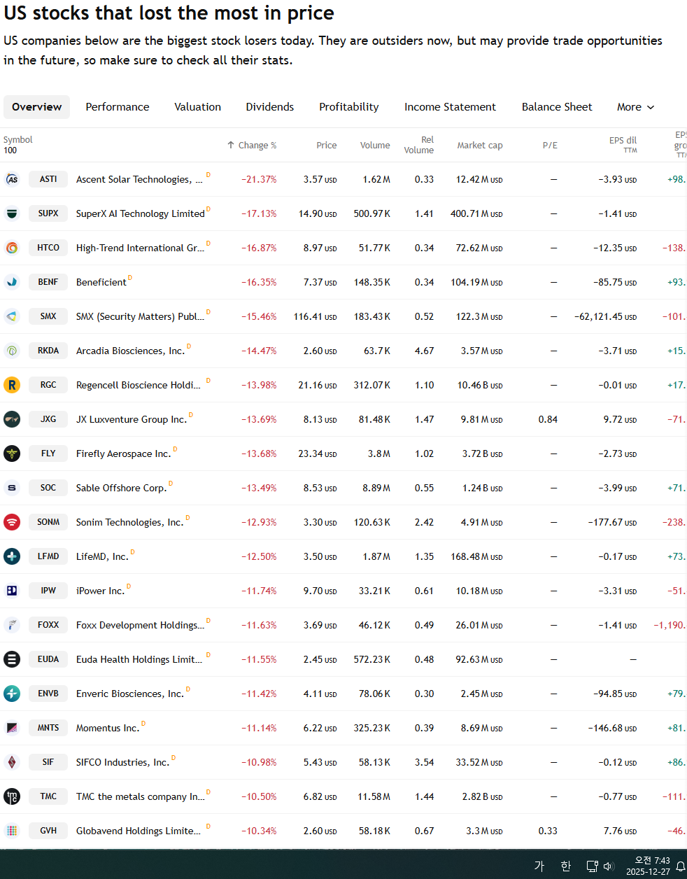Open the taskbar notification bell

tap(680, 866)
